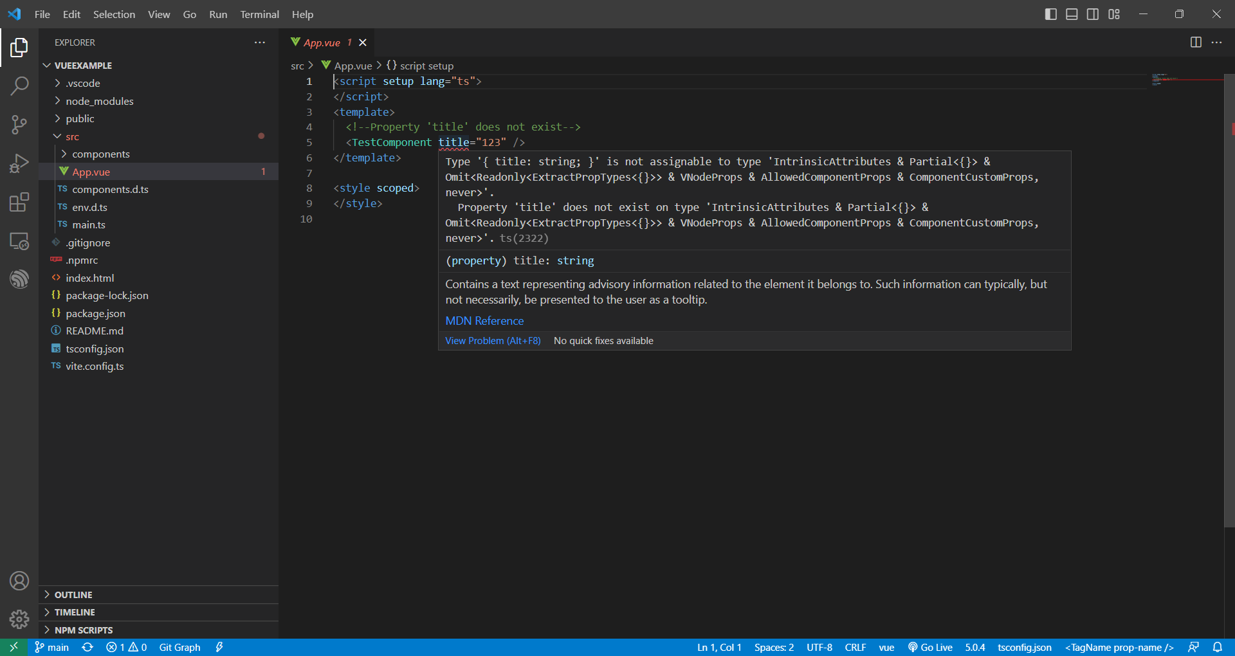This screenshot has width=1235, height=656.
Task: Click the MDN Reference link
Action: pos(484,321)
